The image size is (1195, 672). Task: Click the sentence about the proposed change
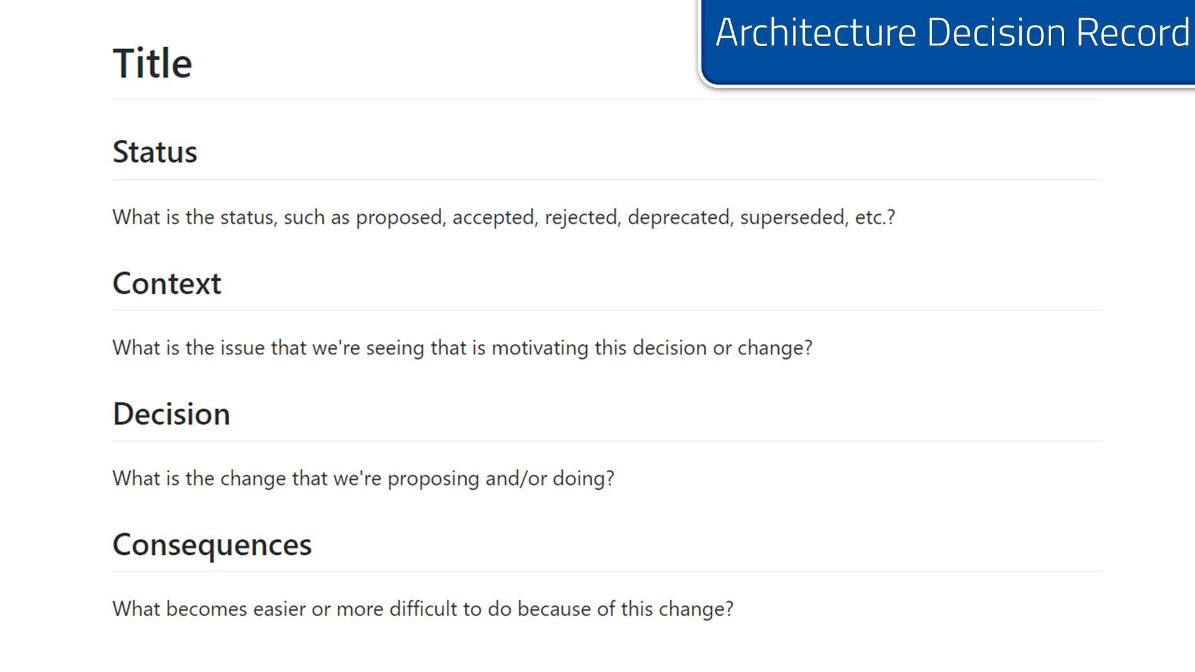pyautogui.click(x=363, y=478)
